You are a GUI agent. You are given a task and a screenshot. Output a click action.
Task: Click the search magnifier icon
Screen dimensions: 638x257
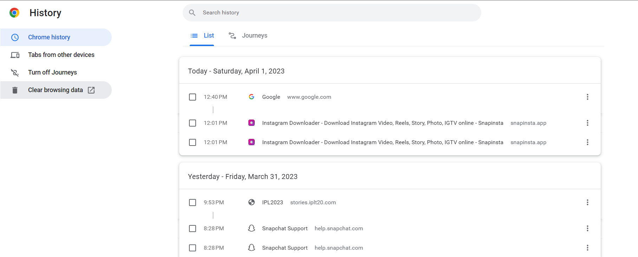coord(192,13)
